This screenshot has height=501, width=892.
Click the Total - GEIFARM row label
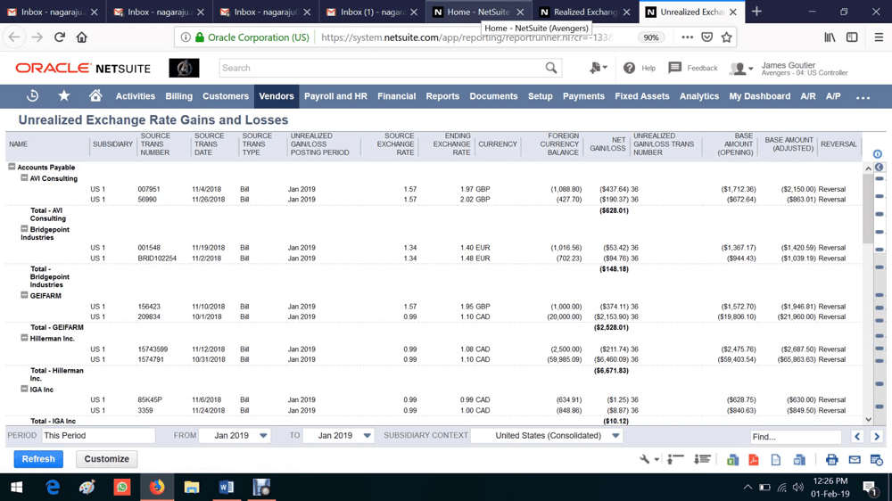57,327
